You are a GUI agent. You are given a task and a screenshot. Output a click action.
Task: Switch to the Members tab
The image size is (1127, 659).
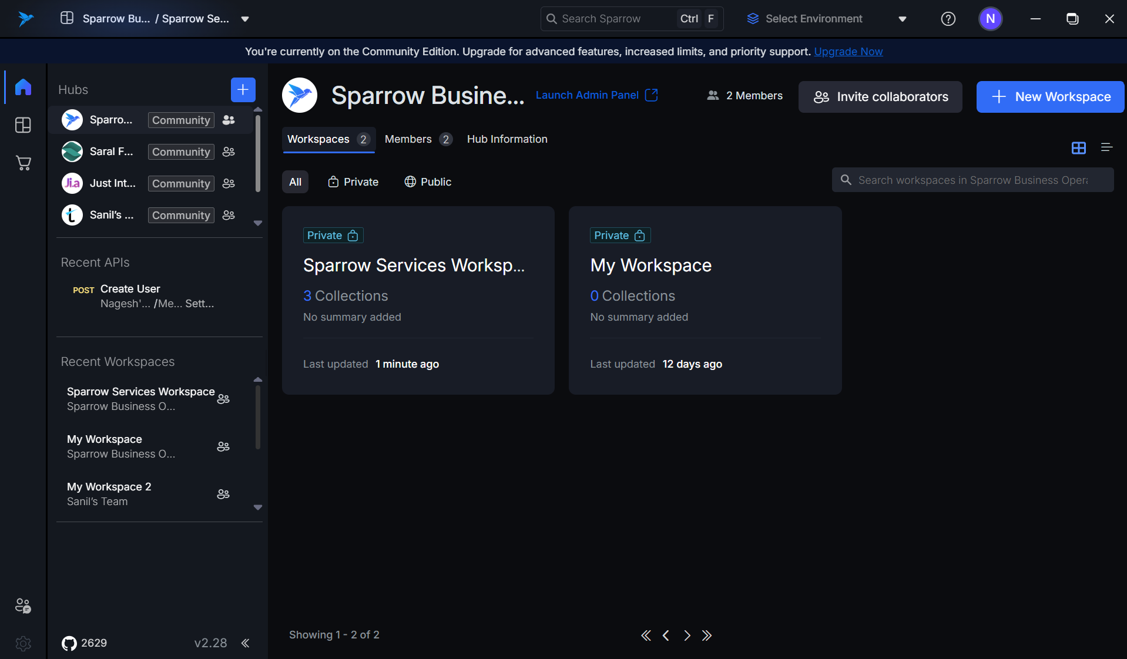tap(418, 139)
